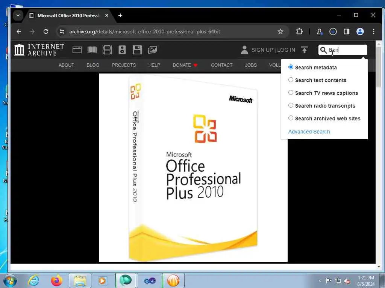
Task: Open Windows Explorer folder on taskbar
Action: click(80, 280)
